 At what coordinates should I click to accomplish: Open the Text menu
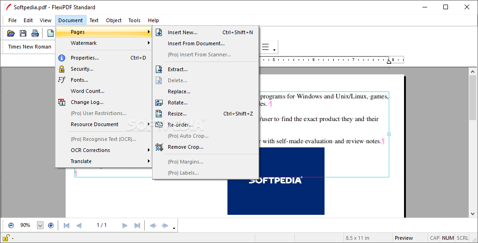(x=94, y=20)
